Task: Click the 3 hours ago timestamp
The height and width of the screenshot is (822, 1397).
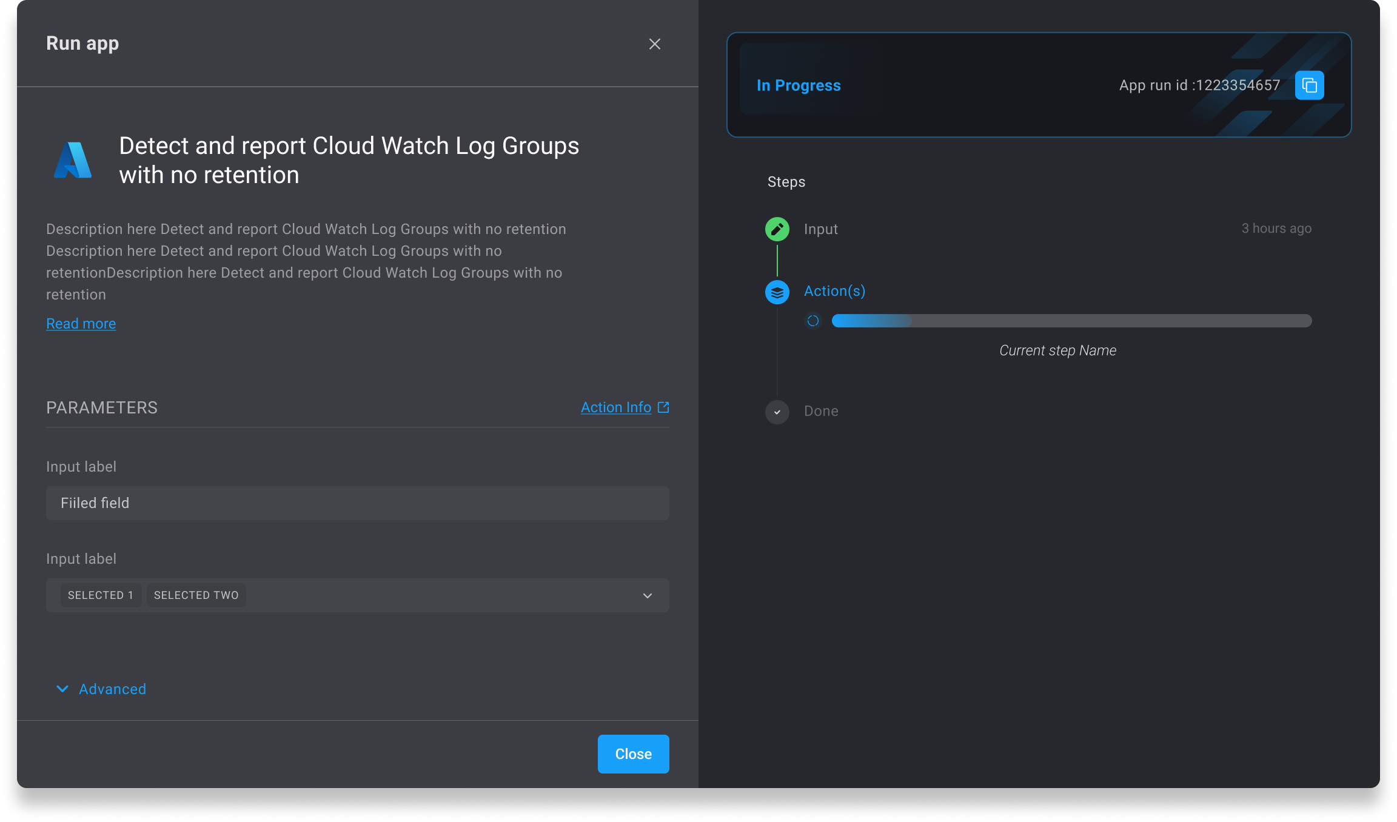Action: click(1276, 229)
